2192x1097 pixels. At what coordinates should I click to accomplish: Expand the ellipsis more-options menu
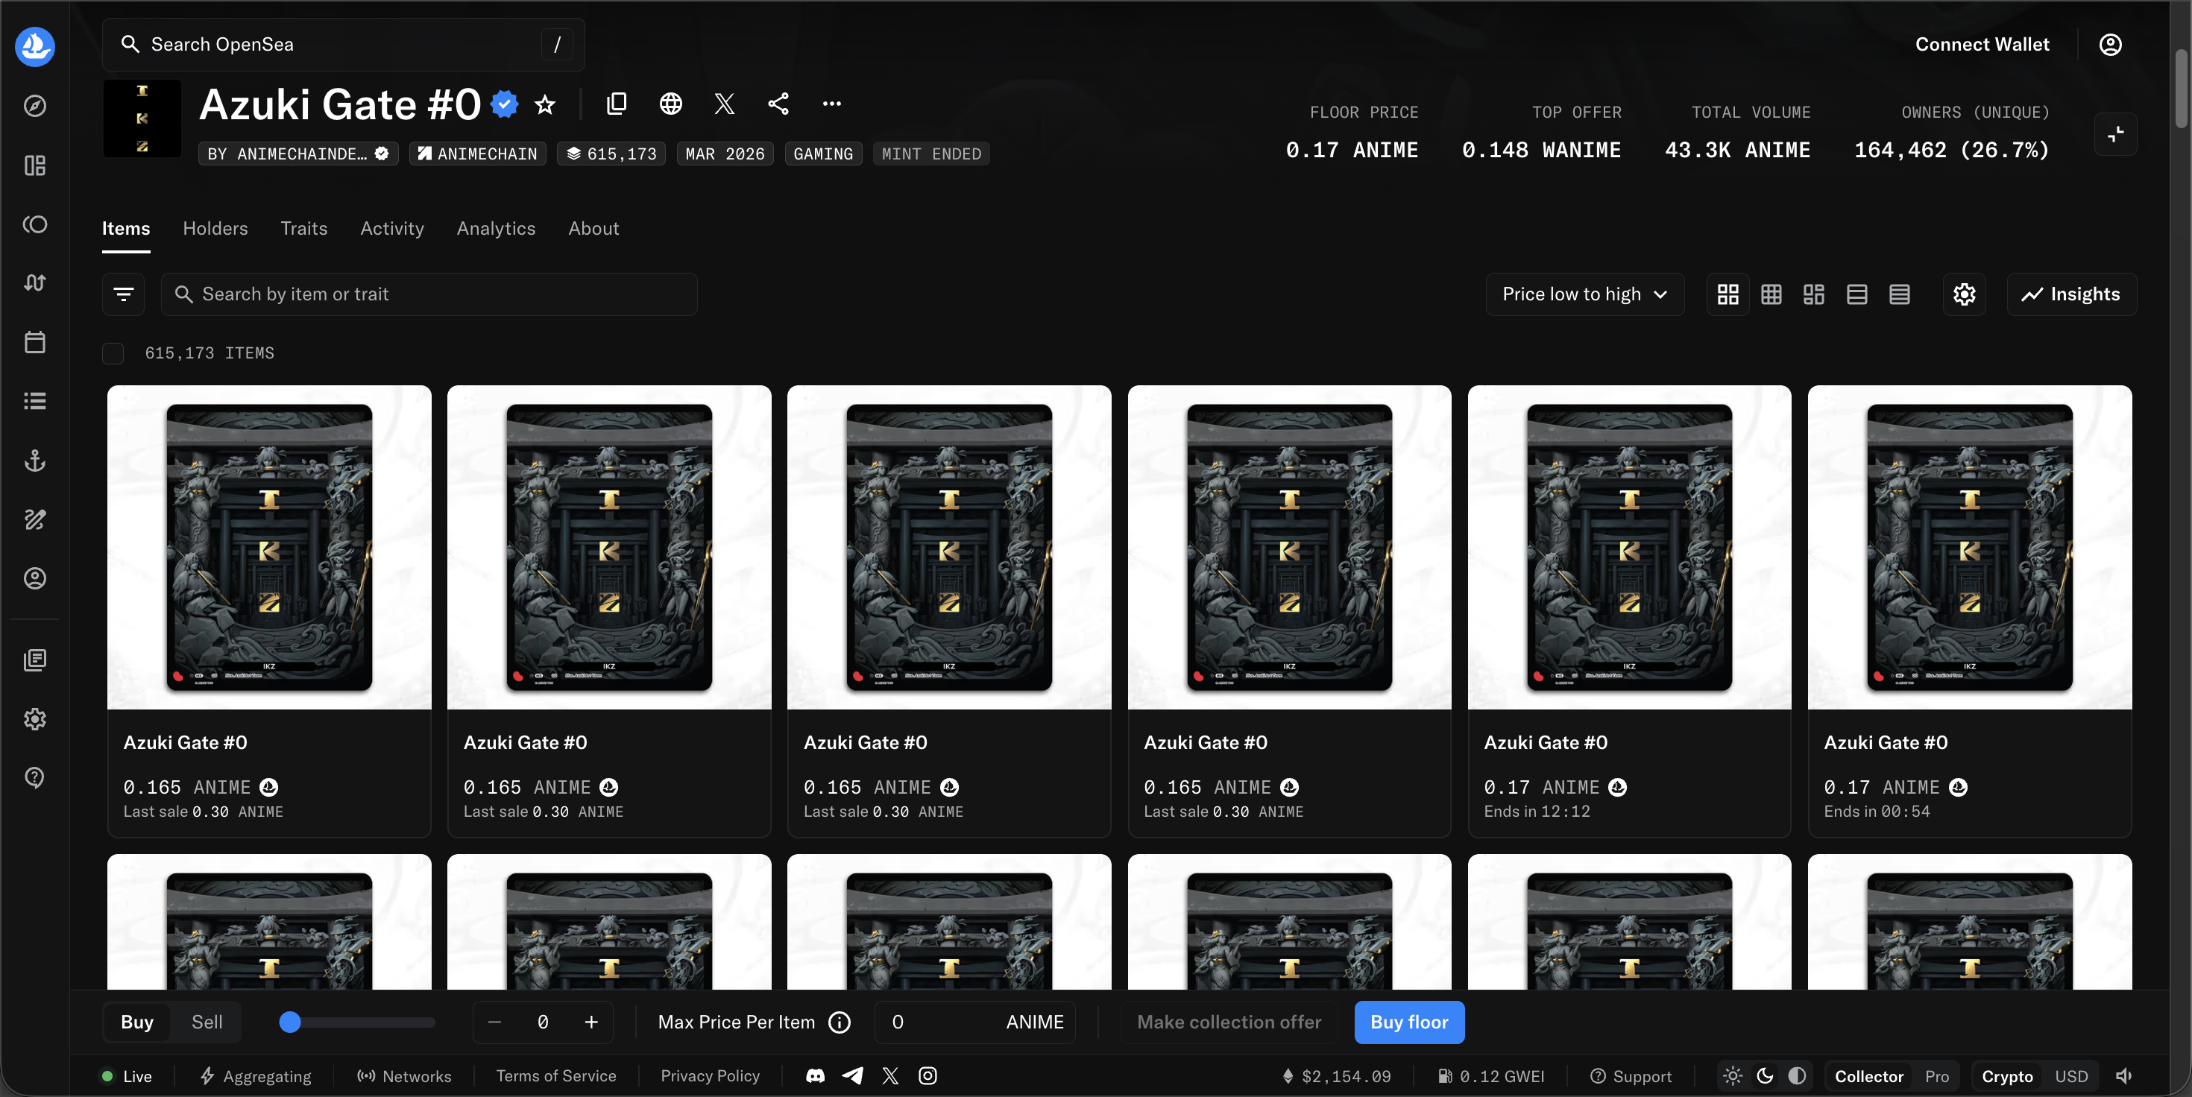(831, 104)
